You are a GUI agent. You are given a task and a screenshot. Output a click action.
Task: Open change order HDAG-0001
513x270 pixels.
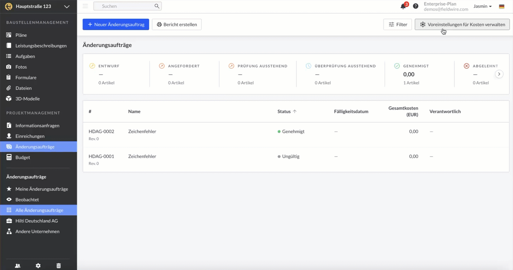click(x=101, y=156)
